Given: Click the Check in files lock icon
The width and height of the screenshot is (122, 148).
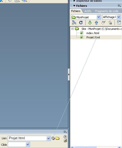Looking at the screenshot, I should [110, 23].
